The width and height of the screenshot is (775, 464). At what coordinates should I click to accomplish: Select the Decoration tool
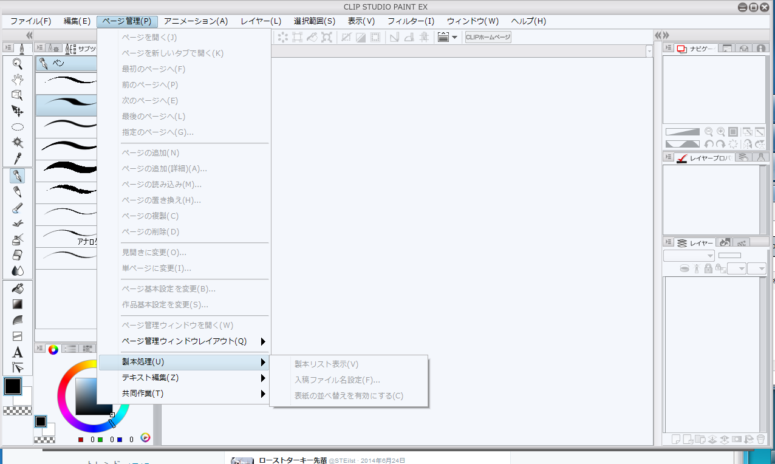click(x=18, y=223)
